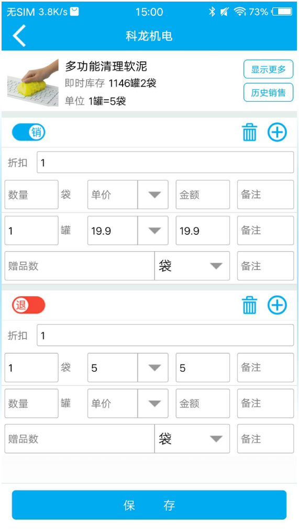Add a new sales entry with plus icon
The height and width of the screenshot is (529, 299).
point(277,132)
